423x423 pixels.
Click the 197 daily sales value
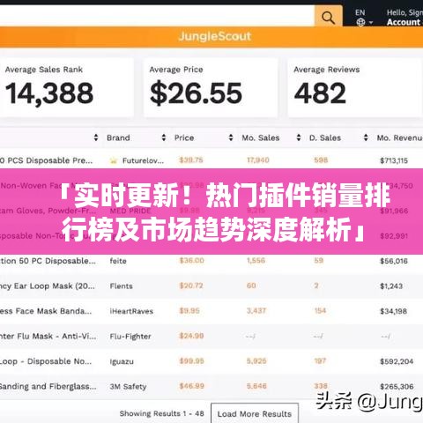click(320, 361)
